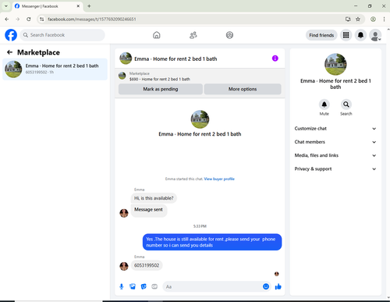390x302 pixels.
Task: Reload the page in Chrome
Action: coord(29,19)
